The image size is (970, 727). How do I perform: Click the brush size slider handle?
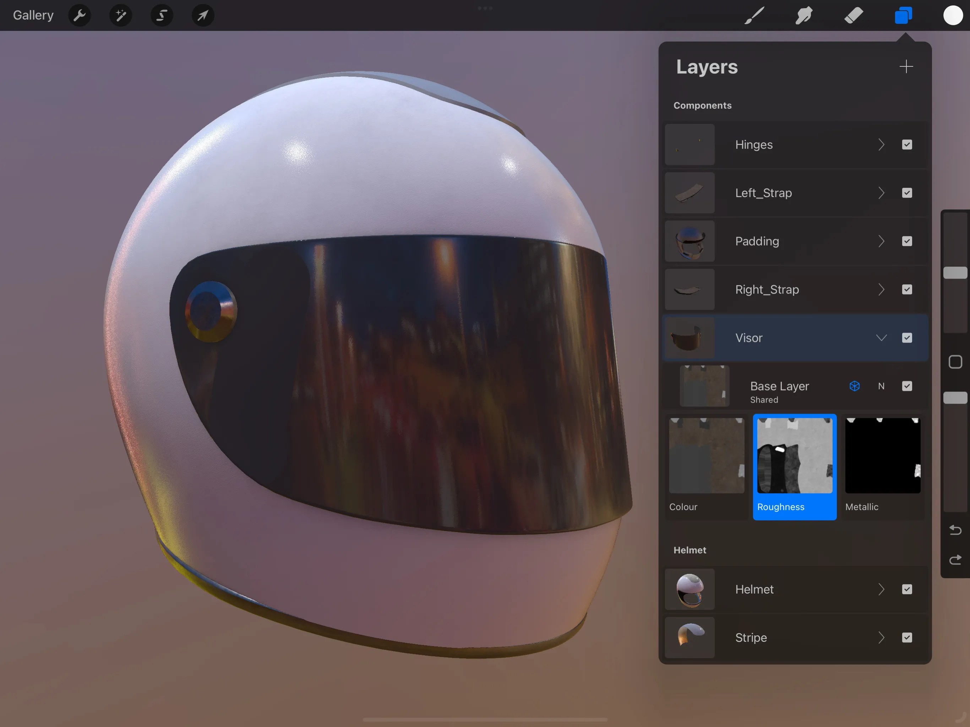click(x=955, y=272)
